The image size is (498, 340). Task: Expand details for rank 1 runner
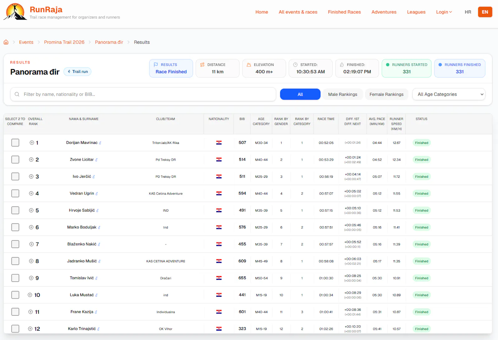pos(32,143)
